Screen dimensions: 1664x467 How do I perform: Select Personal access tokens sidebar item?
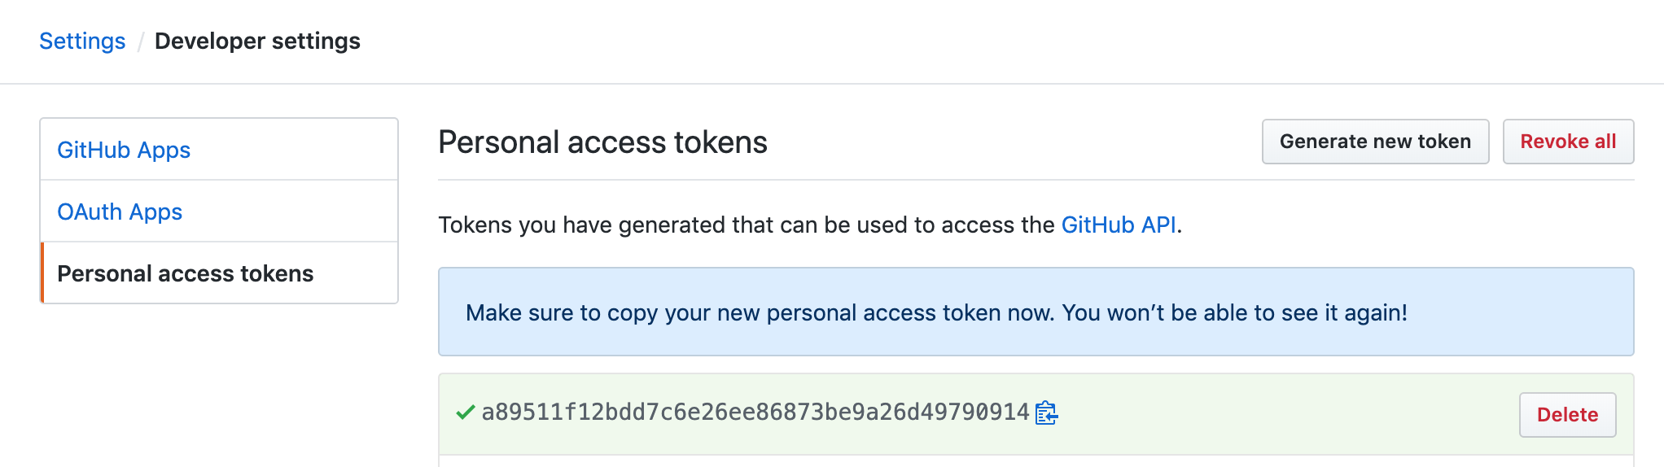pyautogui.click(x=186, y=273)
